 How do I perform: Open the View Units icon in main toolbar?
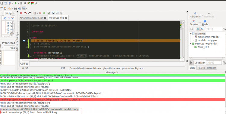click(2, 3)
